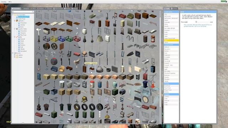The width and height of the screenshot is (228, 128).
Task: Select the Rope tool
Action: [x=171, y=34]
